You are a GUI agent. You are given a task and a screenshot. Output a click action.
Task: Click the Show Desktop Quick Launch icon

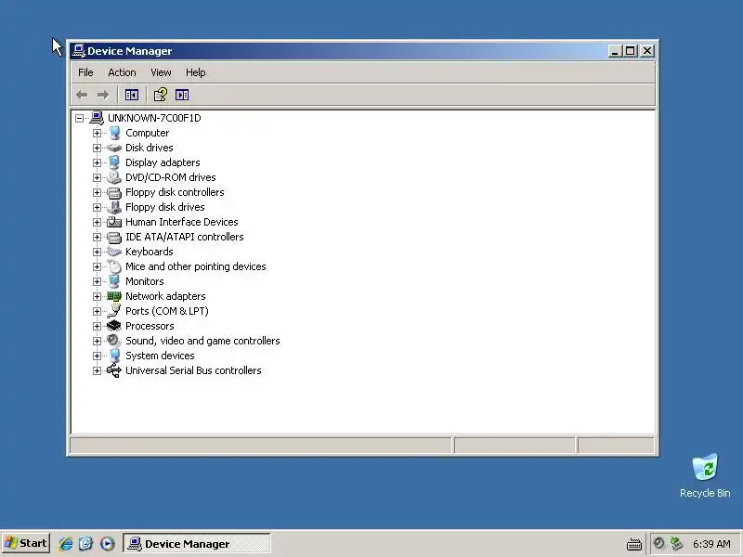[86, 544]
